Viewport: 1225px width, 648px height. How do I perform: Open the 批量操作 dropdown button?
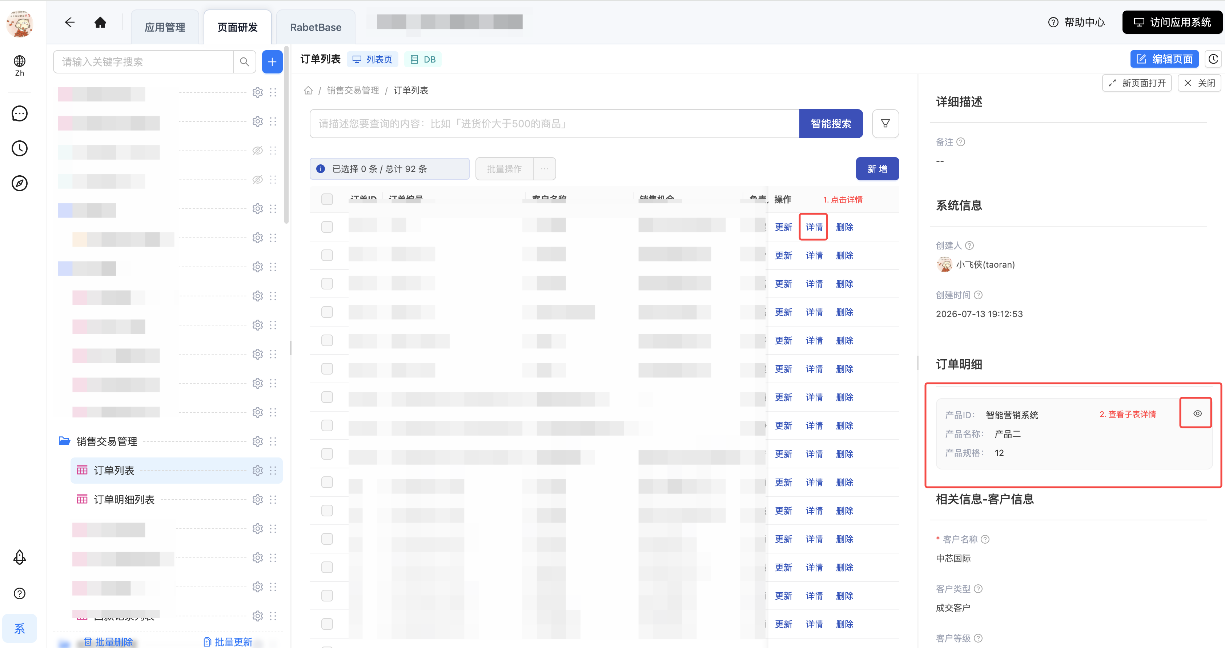click(x=505, y=169)
